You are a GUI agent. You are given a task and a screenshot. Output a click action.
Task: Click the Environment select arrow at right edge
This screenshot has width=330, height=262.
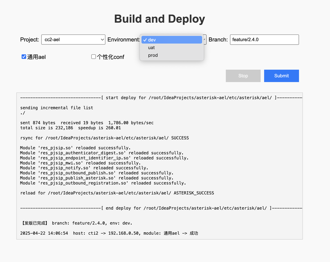205,40
